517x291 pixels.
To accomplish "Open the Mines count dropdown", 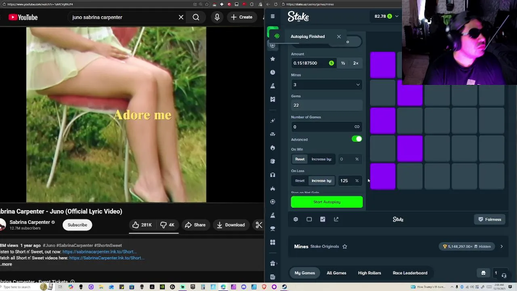I will coord(327,84).
